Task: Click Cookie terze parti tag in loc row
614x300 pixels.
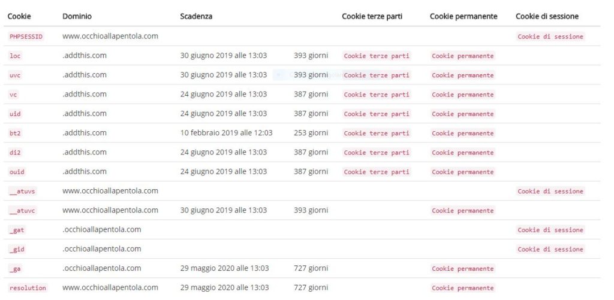Action: pos(377,56)
